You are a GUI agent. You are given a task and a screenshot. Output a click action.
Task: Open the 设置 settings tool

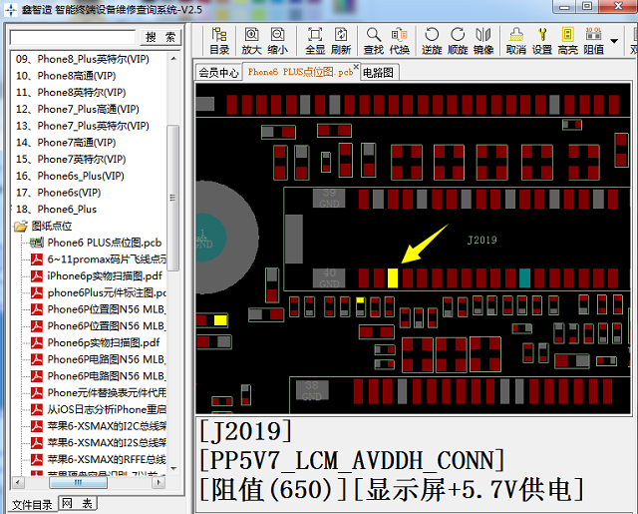click(542, 41)
